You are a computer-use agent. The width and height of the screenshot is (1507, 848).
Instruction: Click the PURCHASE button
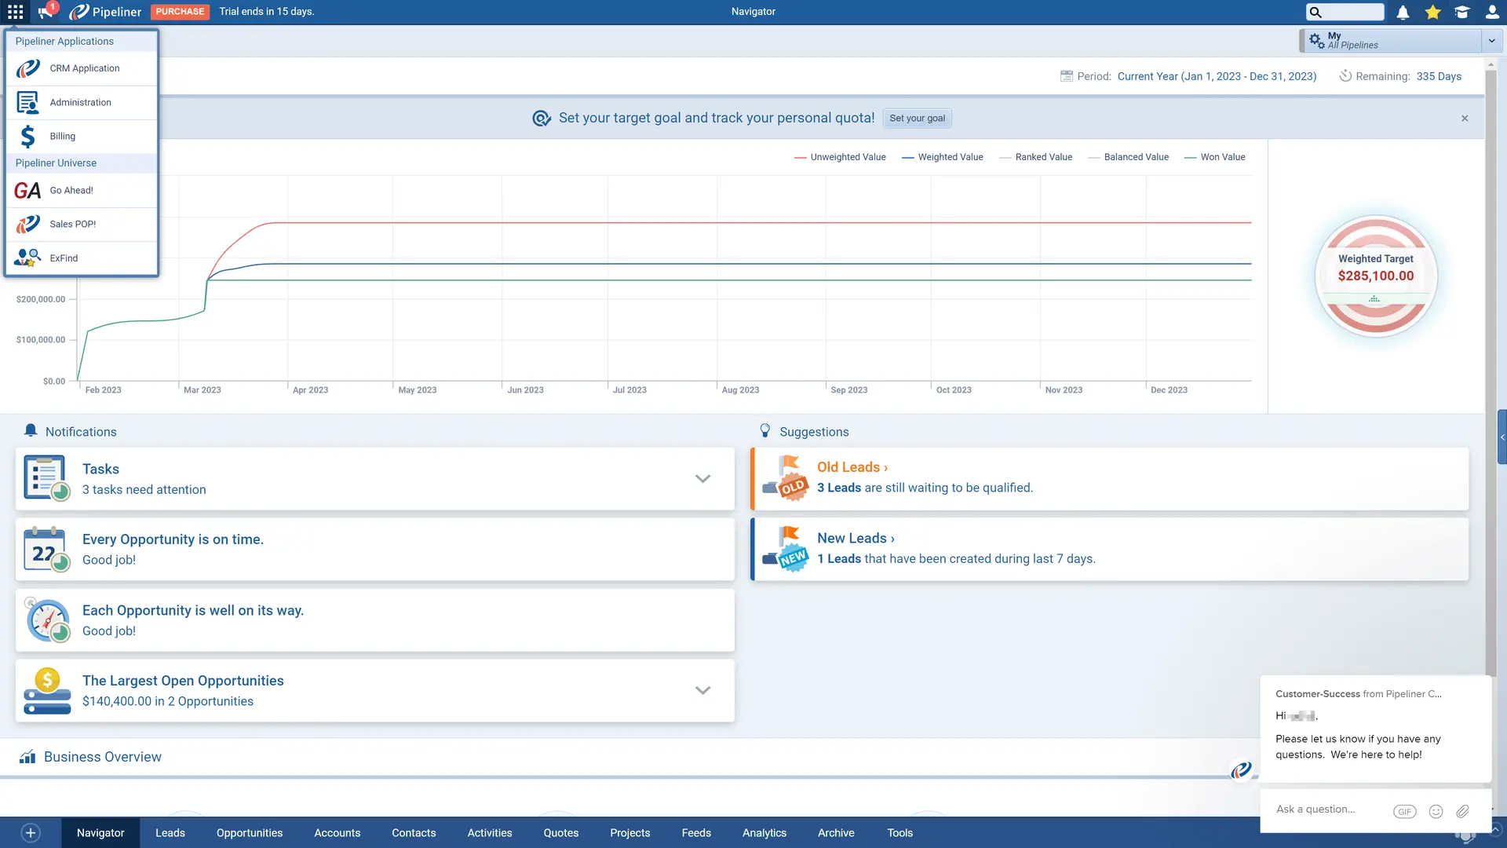point(180,12)
